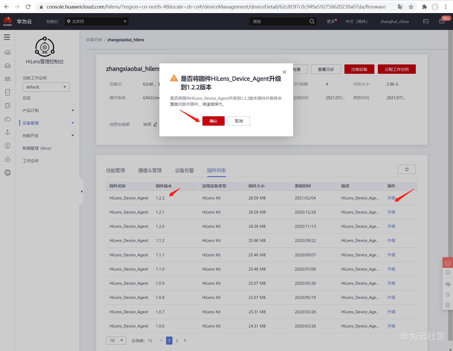Open browser profile avatar

pos(435,7)
